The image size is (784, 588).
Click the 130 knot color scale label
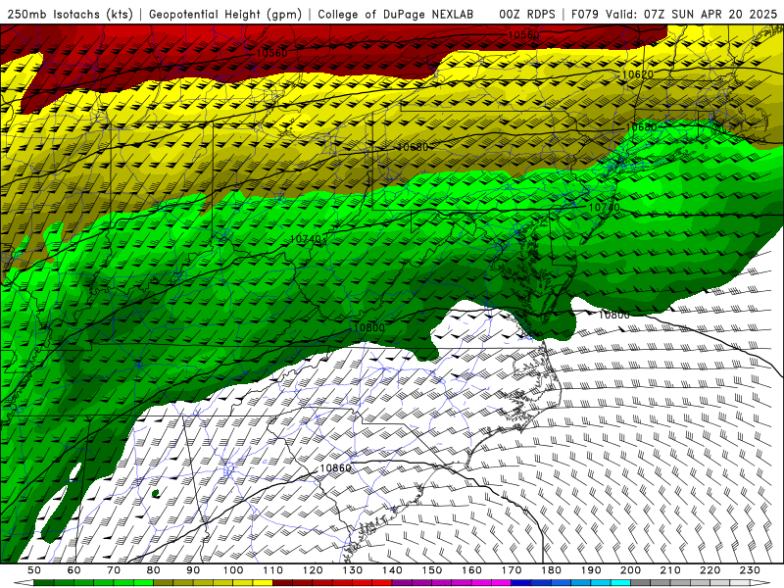click(352, 570)
